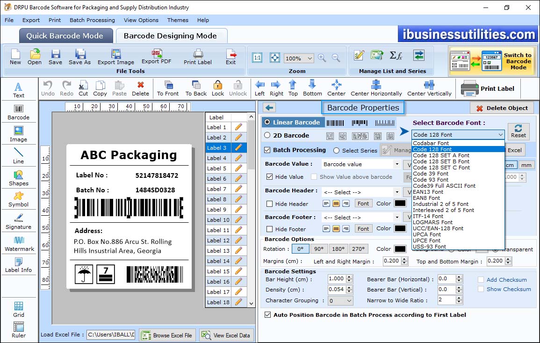Select the 2D Barcode radio button
This screenshot has width=540, height=343.
point(267,135)
